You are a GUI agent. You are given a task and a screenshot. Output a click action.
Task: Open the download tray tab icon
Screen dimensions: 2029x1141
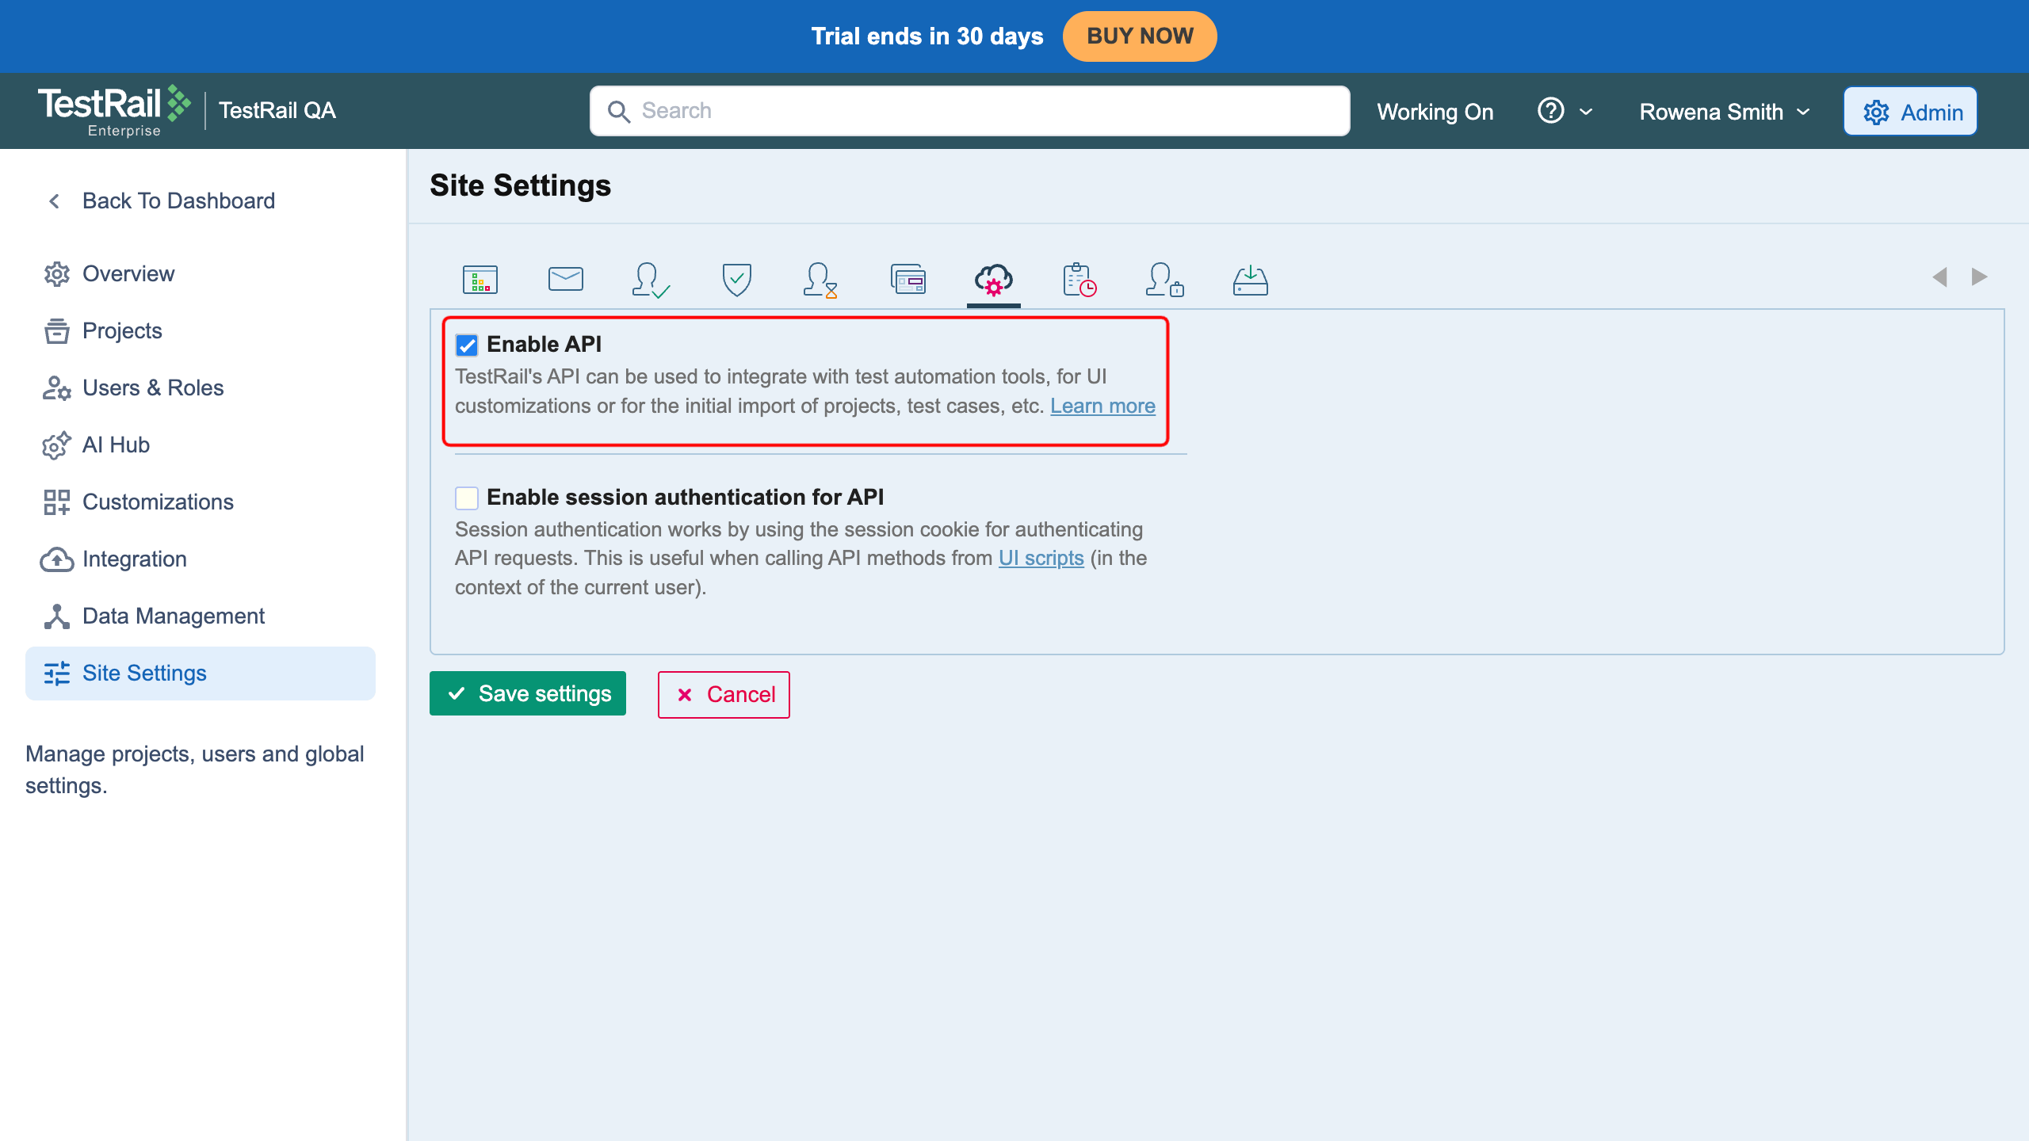1250,280
